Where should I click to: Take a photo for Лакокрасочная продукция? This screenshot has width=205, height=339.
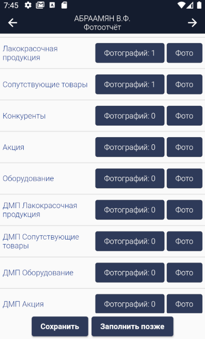click(185, 53)
